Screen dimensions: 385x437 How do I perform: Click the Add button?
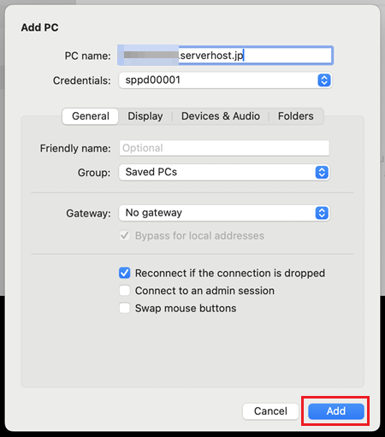tap(336, 411)
